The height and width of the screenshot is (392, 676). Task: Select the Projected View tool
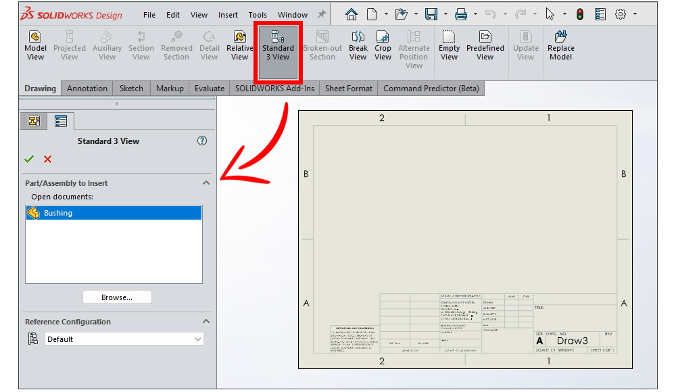(x=70, y=45)
